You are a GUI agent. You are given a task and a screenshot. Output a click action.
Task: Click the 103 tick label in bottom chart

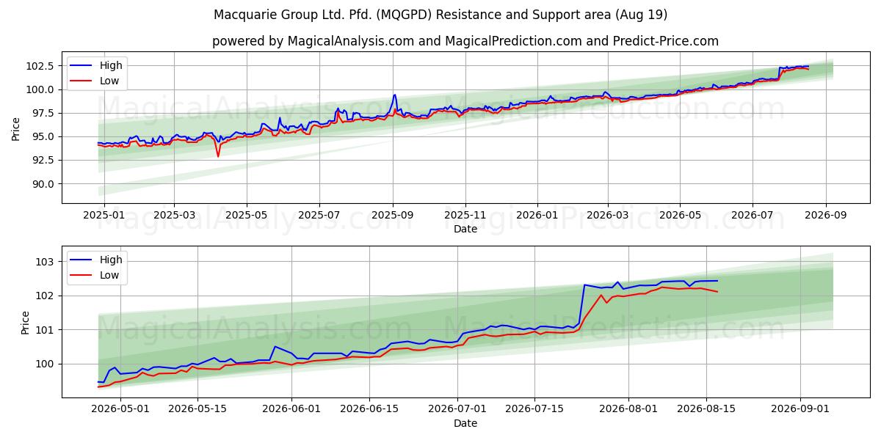(45, 262)
